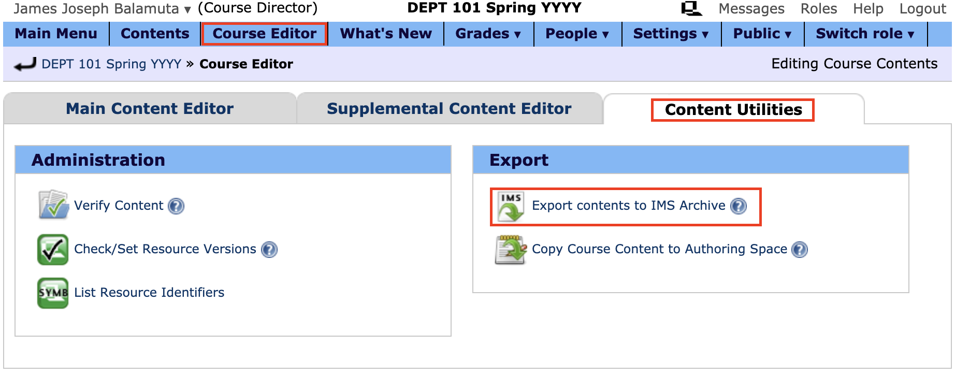The width and height of the screenshot is (955, 375).
Task: Click the Verify Content link
Action: coord(119,206)
